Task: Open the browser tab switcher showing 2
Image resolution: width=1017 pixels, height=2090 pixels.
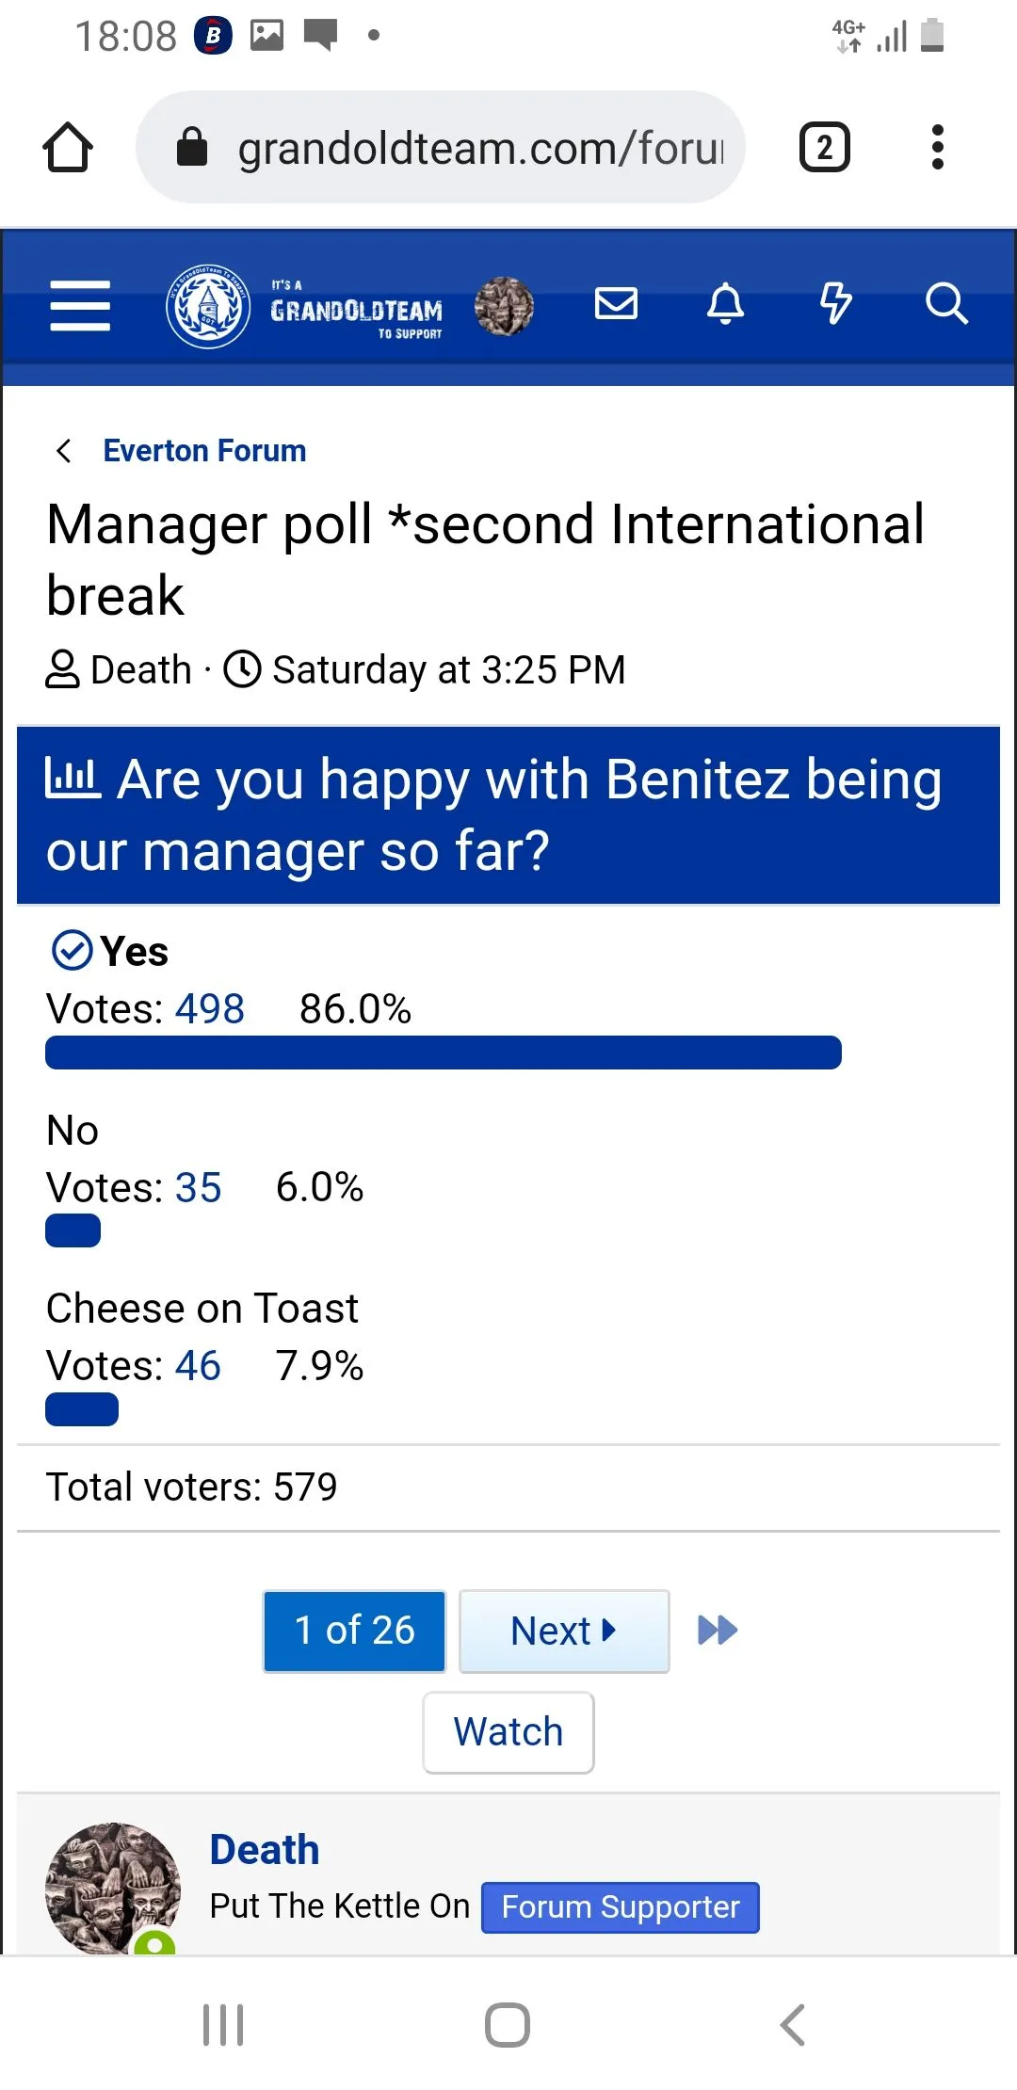Action: coord(824,148)
